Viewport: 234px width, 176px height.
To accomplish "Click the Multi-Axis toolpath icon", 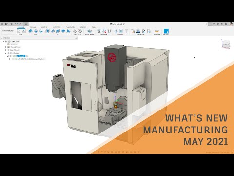I will coord(89,31).
